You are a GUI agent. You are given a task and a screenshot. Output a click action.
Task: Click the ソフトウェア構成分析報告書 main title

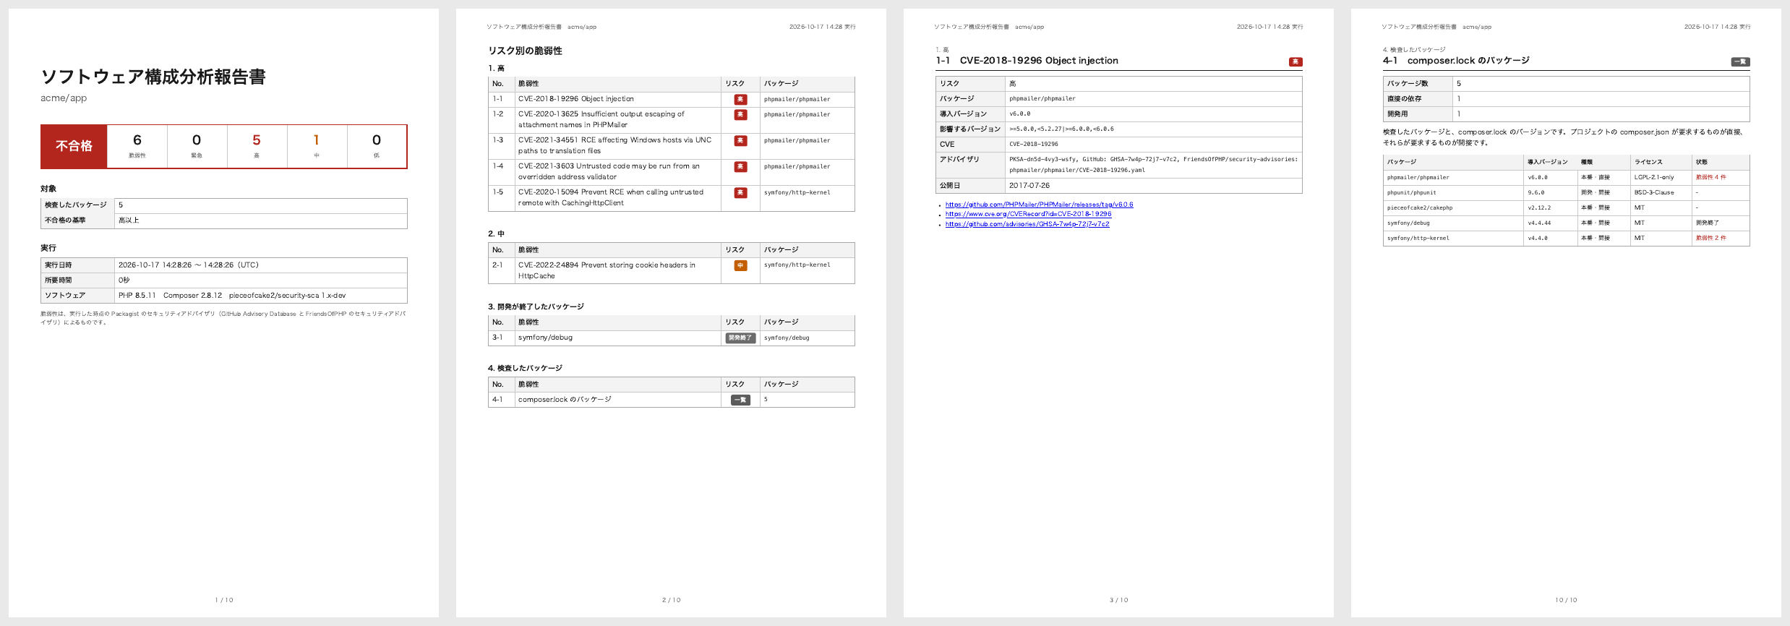click(x=153, y=77)
